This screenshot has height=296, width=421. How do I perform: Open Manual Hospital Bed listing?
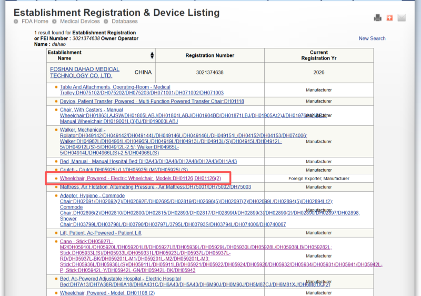pos(148,161)
